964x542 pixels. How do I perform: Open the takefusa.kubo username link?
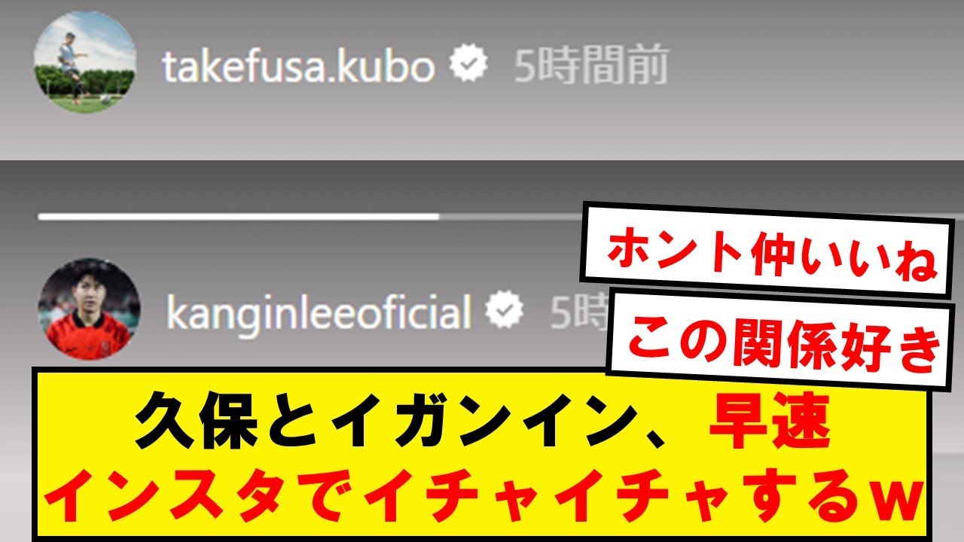point(298,68)
